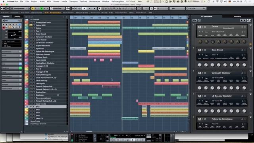Open the Transport menu

point(73,2)
